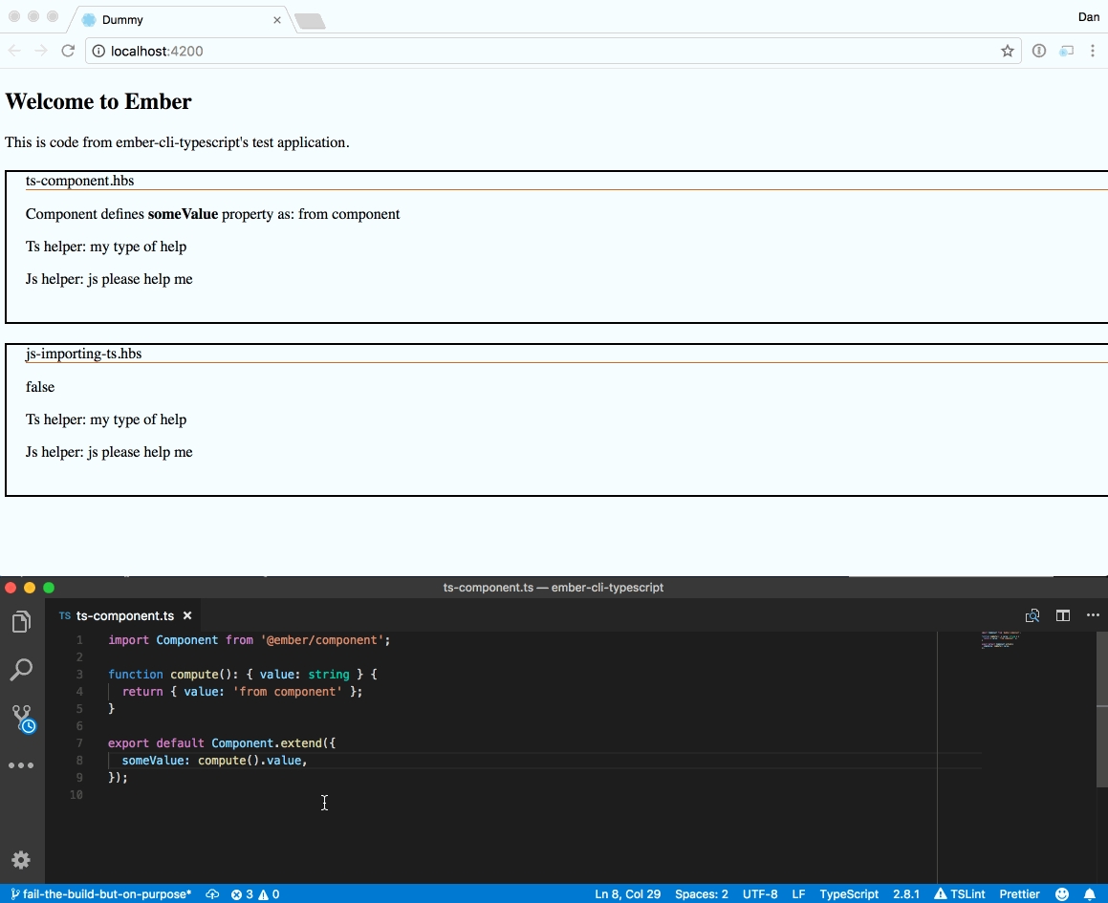Image resolution: width=1108 pixels, height=903 pixels.
Task: Click the synchronize changes cloud icon
Action: [212, 894]
